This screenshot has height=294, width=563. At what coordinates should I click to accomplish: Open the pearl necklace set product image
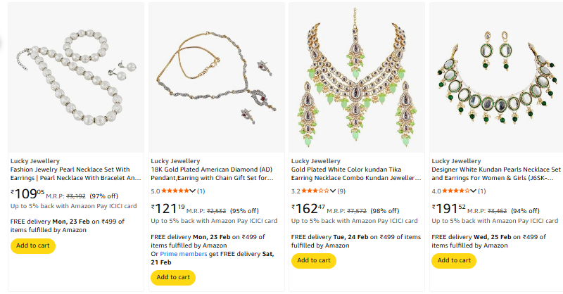[x=75, y=76]
